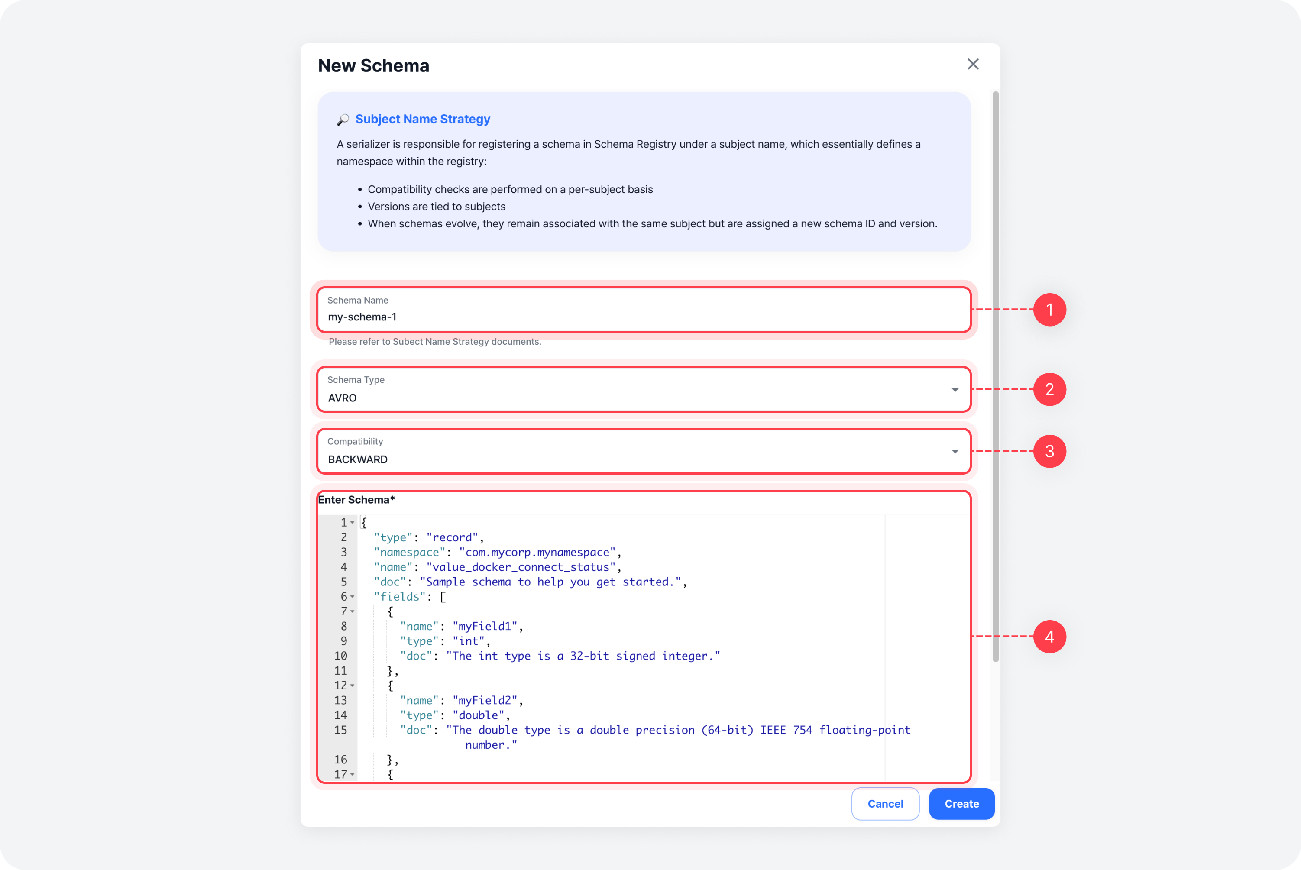Open the Schema Type dropdown

click(644, 389)
